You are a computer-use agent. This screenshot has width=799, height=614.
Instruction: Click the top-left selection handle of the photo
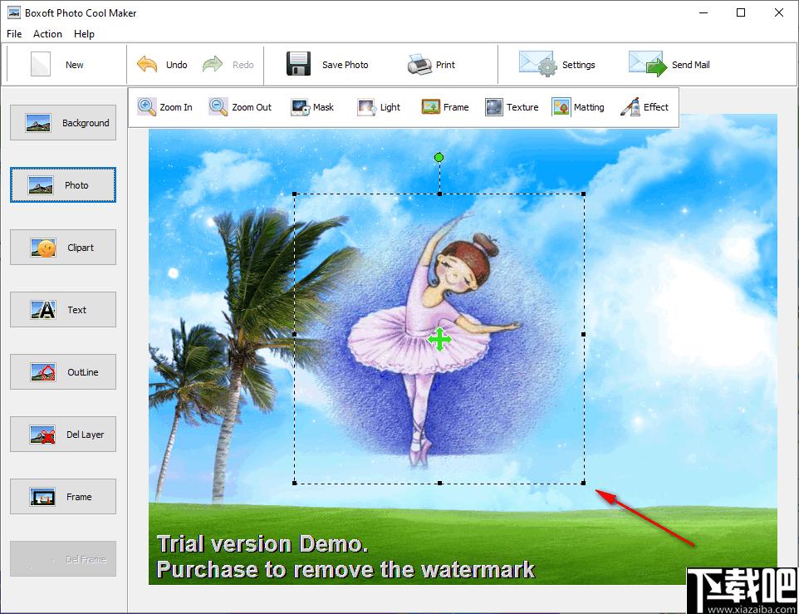[295, 194]
